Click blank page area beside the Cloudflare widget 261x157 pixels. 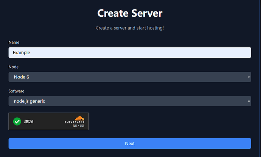[170, 121]
